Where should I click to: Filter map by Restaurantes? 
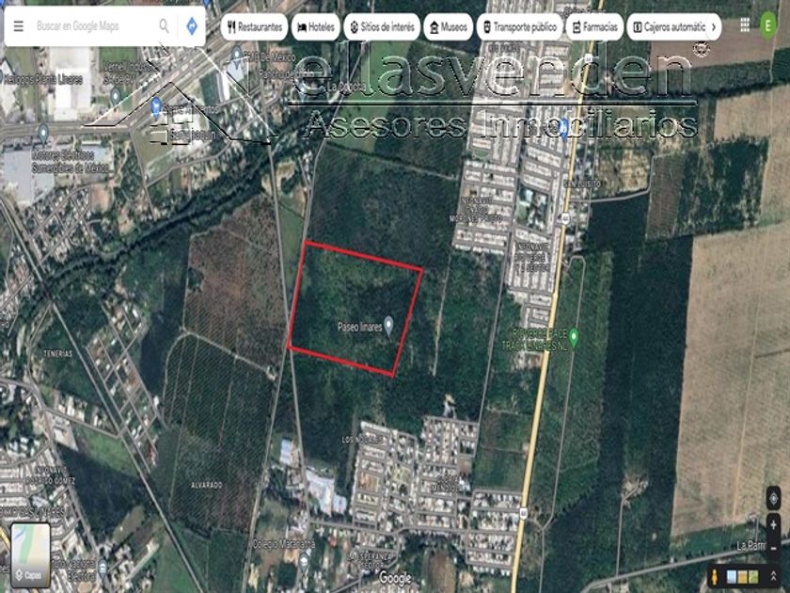click(x=255, y=26)
